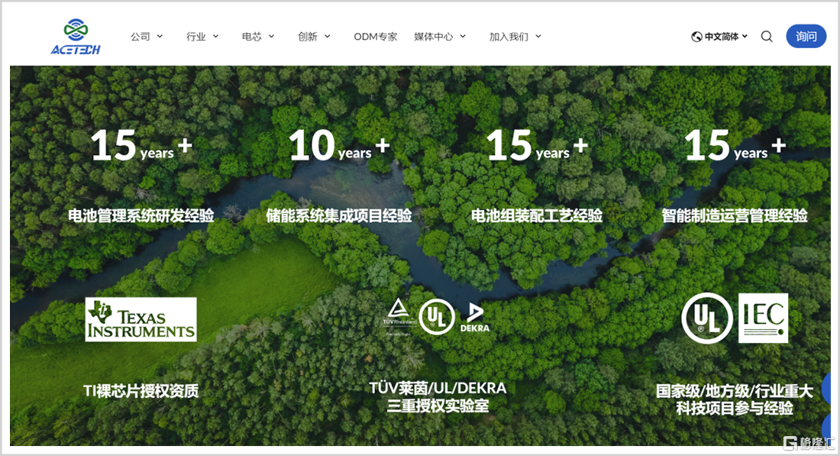
Task: Open the 创新 menu item
Action: 308,37
